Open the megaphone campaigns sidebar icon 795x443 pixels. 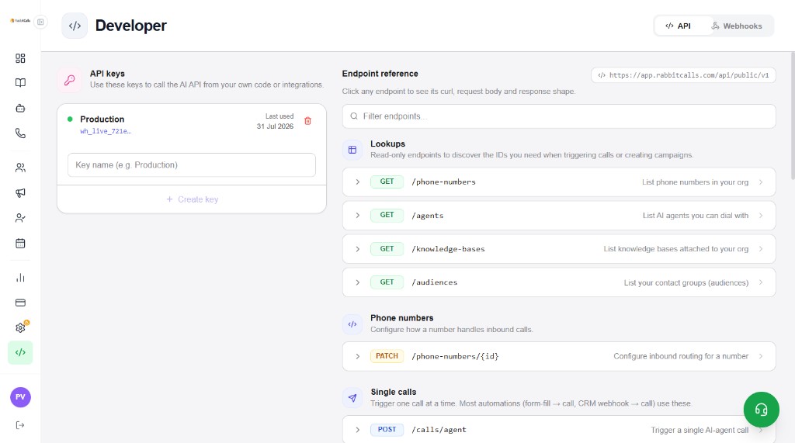coord(20,192)
